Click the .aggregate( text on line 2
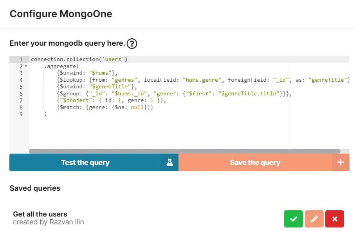The width and height of the screenshot is (355, 231). click(61, 66)
